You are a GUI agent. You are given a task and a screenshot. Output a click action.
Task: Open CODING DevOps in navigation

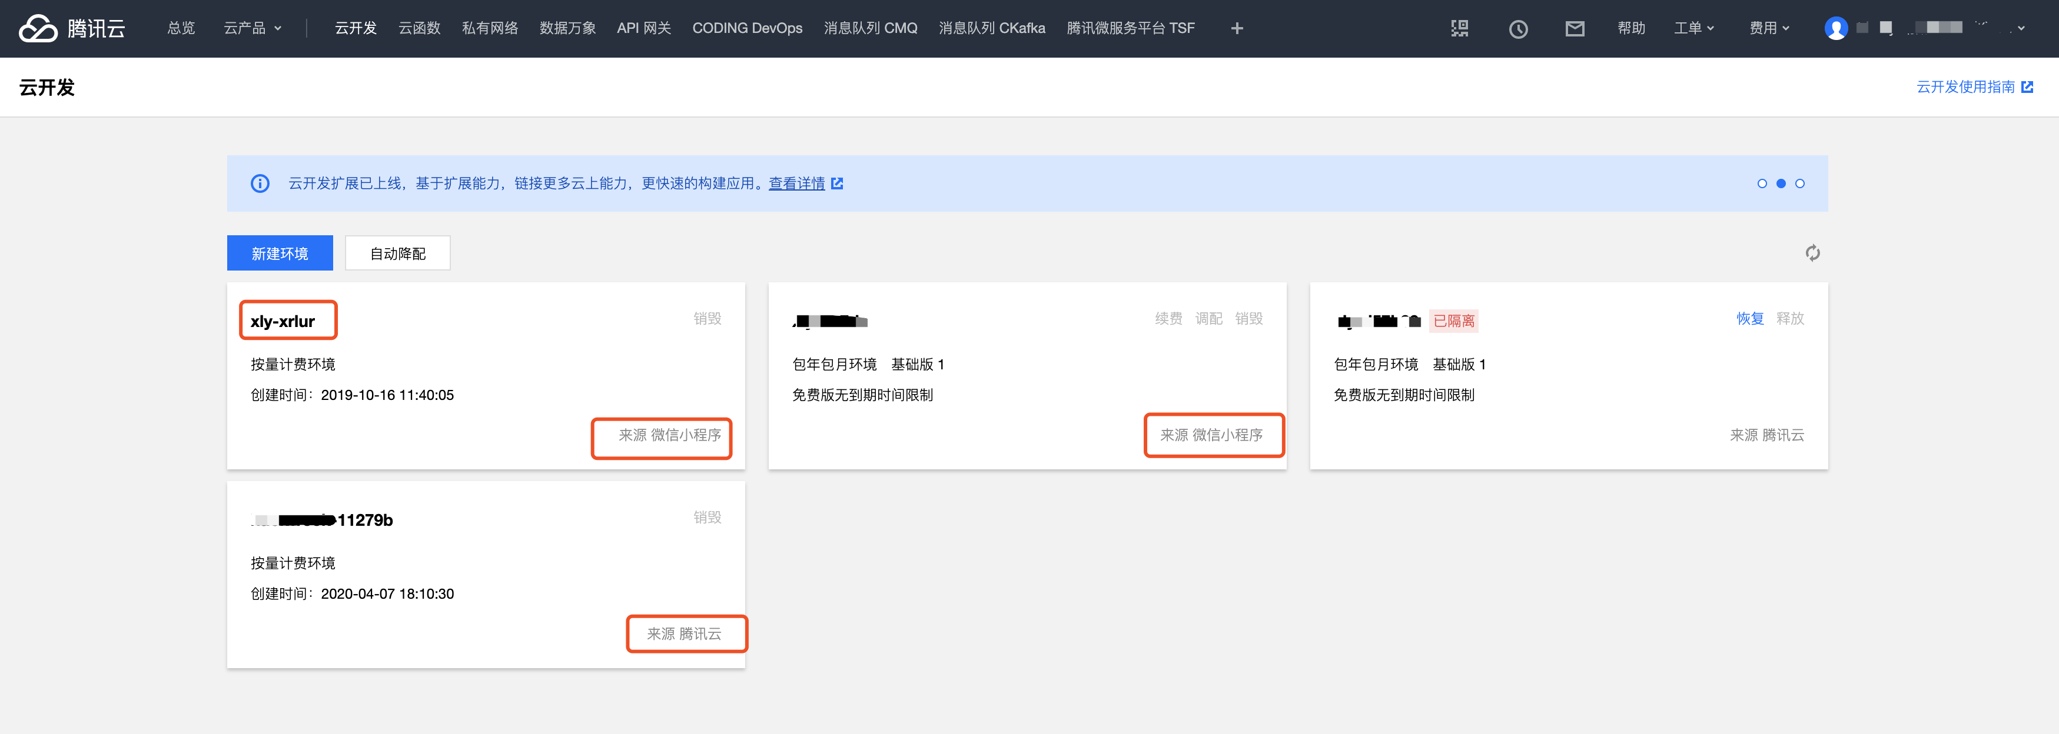click(x=748, y=29)
